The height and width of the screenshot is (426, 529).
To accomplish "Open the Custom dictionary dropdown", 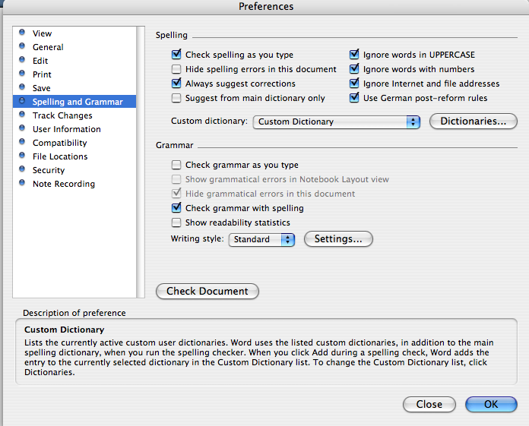I will click(x=337, y=121).
